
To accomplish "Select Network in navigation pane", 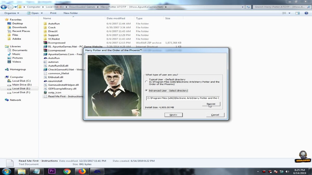I will (15, 100).
